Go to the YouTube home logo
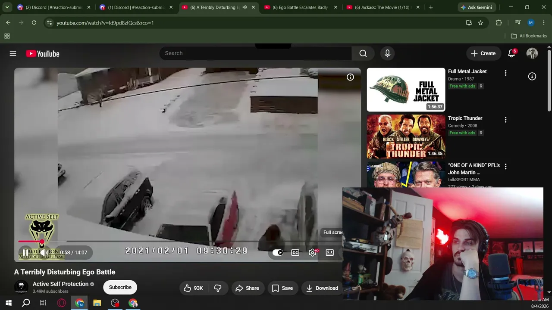552x310 pixels. pos(43,53)
